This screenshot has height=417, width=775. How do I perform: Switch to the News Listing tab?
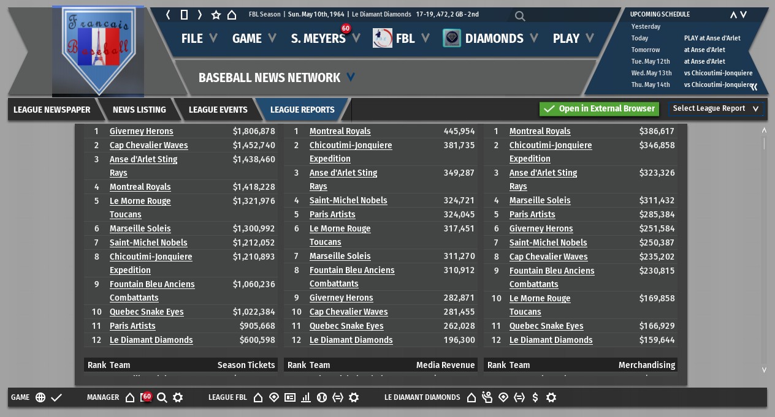tap(139, 110)
